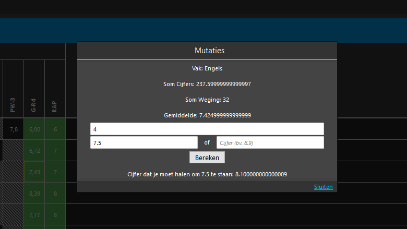Select the highlighted 7,43 grade cell
The image size is (407, 229).
pyautogui.click(x=34, y=172)
